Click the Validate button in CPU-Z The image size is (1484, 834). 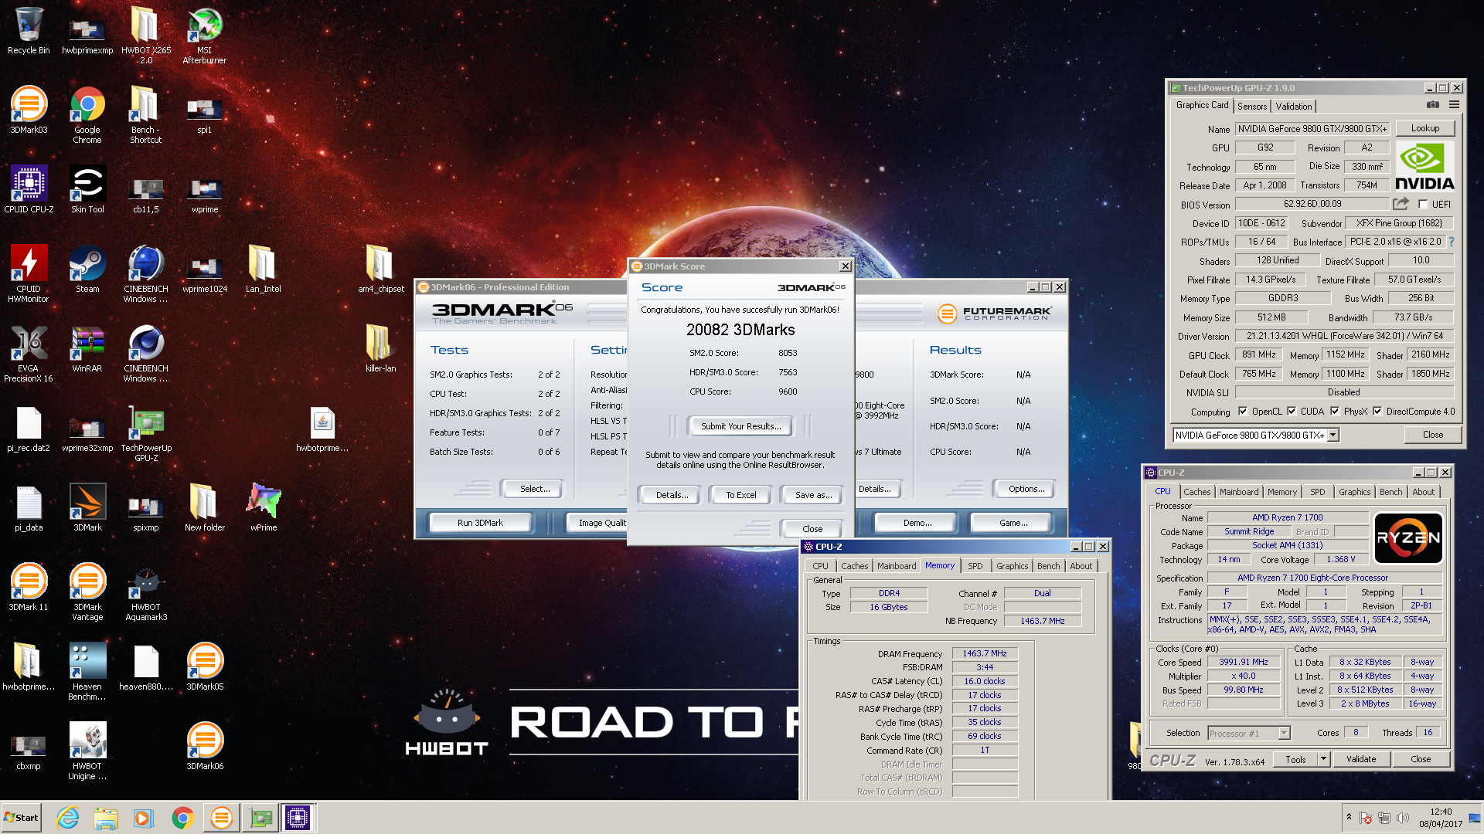(x=1361, y=759)
